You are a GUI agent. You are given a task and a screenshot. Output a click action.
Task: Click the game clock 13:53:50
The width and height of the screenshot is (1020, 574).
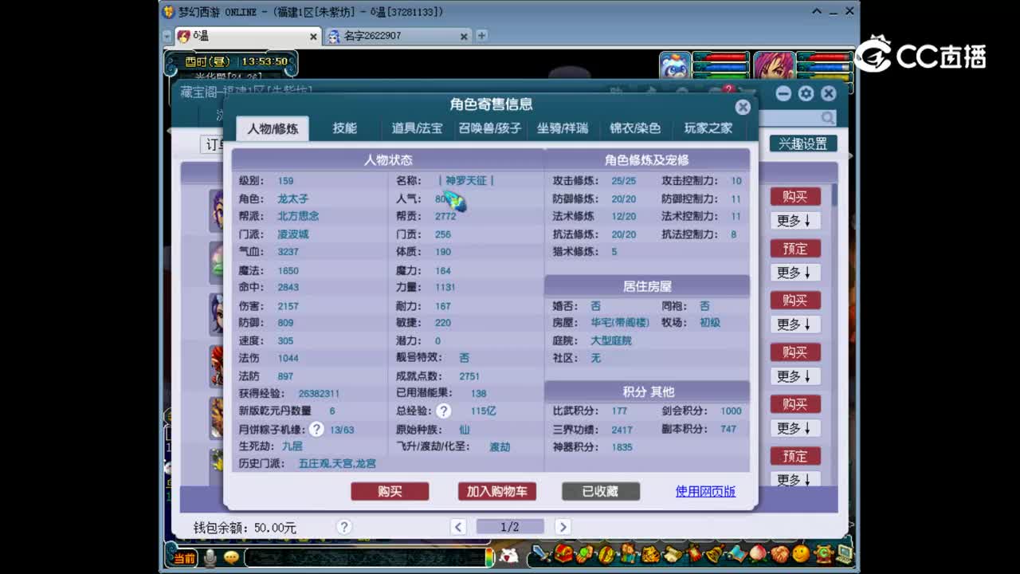click(264, 61)
